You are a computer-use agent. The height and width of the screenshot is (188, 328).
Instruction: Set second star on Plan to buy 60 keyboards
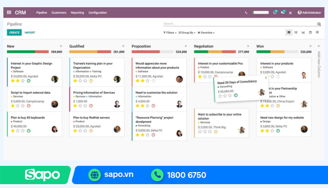click(18, 131)
